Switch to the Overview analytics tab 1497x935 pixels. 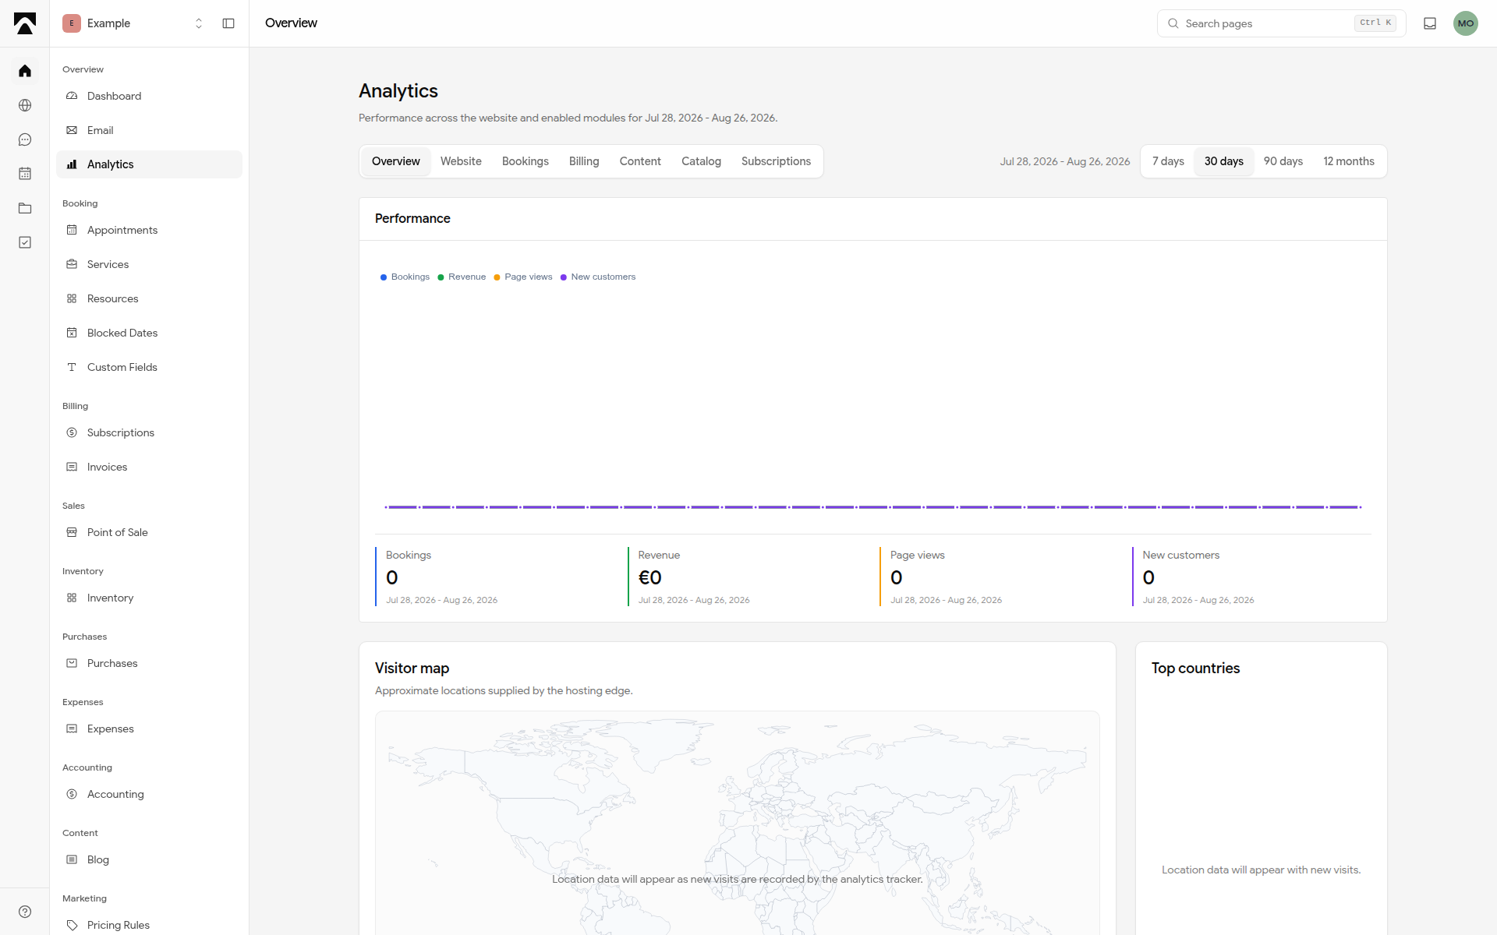pyautogui.click(x=396, y=161)
